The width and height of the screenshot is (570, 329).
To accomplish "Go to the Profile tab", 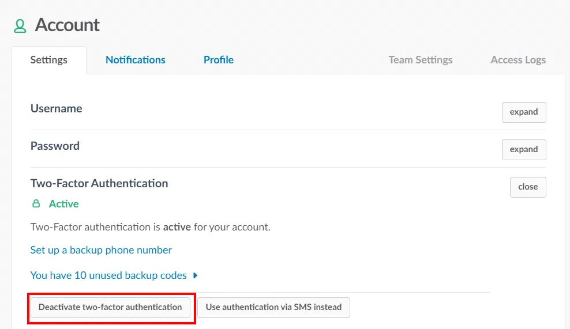I will coord(219,60).
